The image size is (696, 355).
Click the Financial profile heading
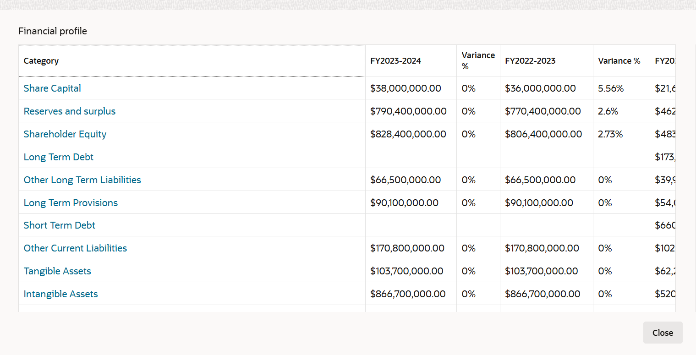(x=53, y=31)
